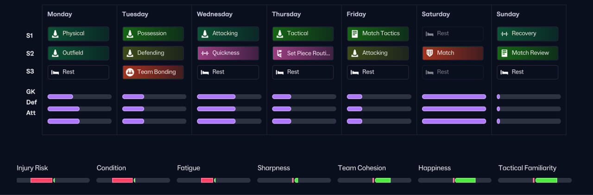Select Wednesday's Attacking session slot

point(228,34)
